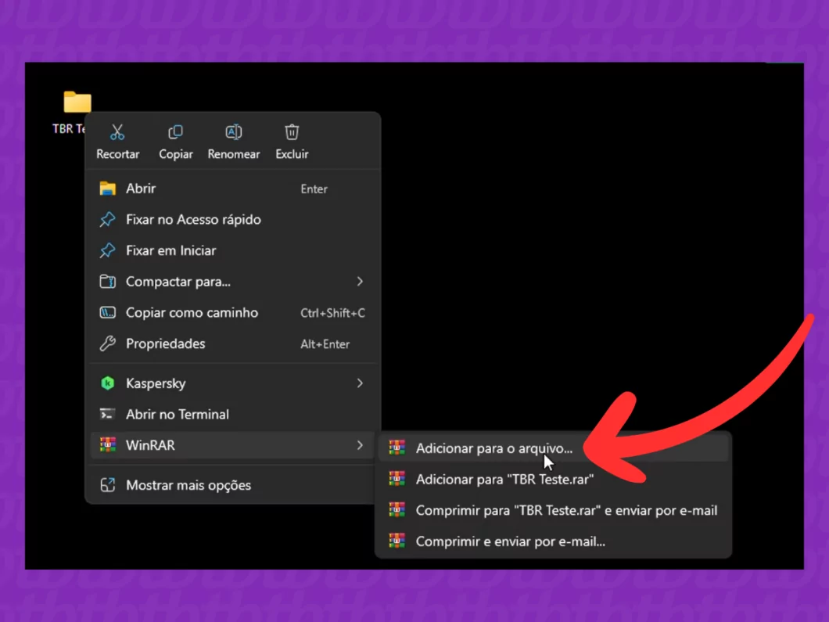829x622 pixels.
Task: Click the zip folder icon beside Compactar para
Action: pyautogui.click(x=108, y=282)
